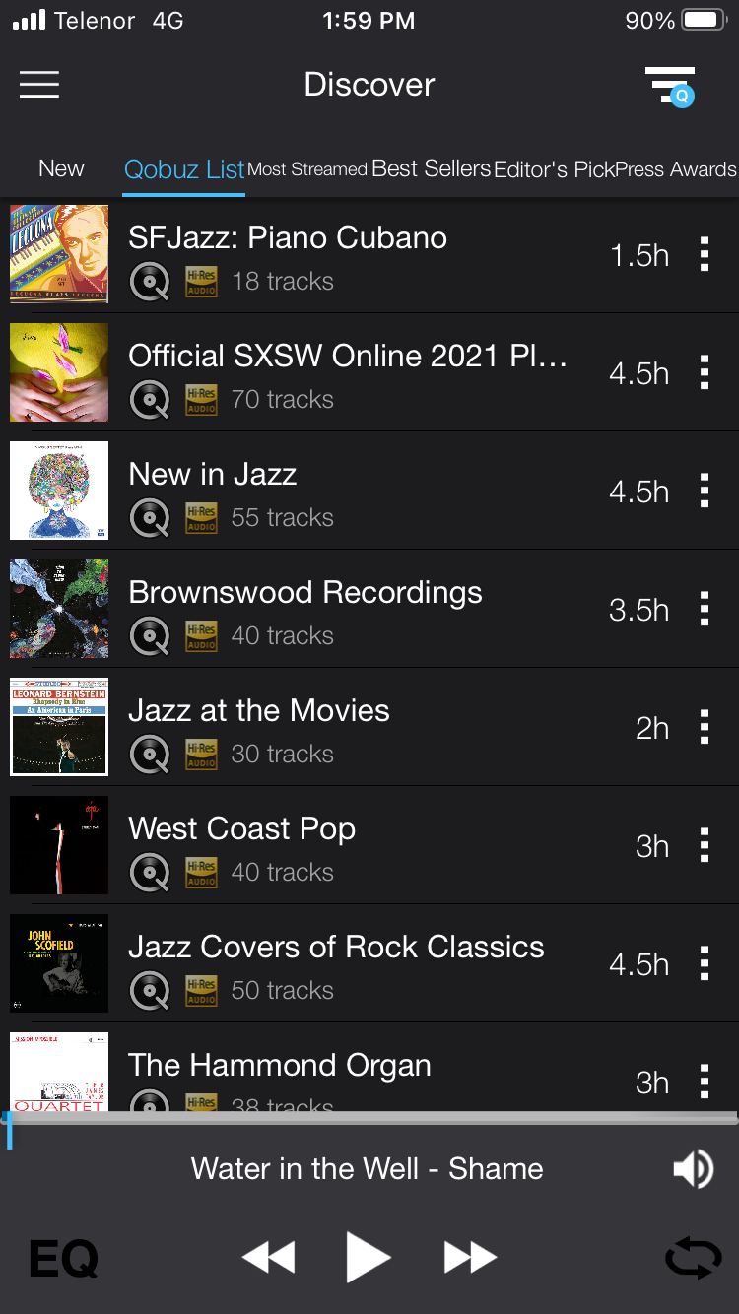Open the Brownswood Recordings playlist
The height and width of the screenshot is (1314, 739).
pyautogui.click(x=305, y=593)
